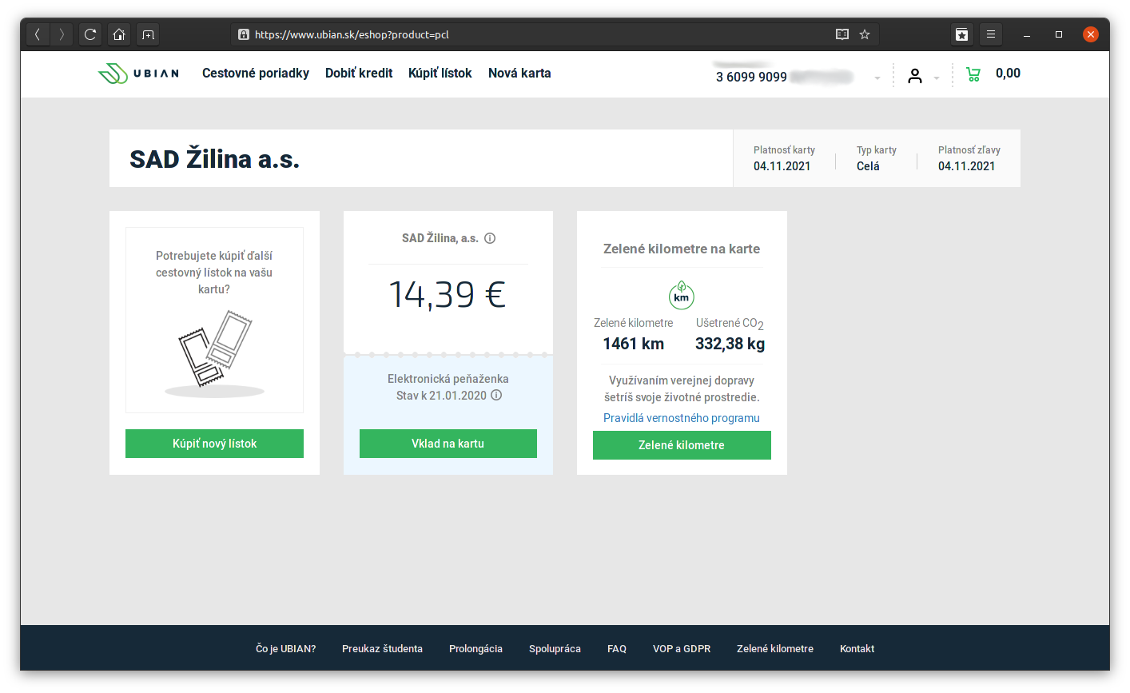Screen dimensions: 1130x693
Task: Click the Vklad na kartu button
Action: click(448, 444)
